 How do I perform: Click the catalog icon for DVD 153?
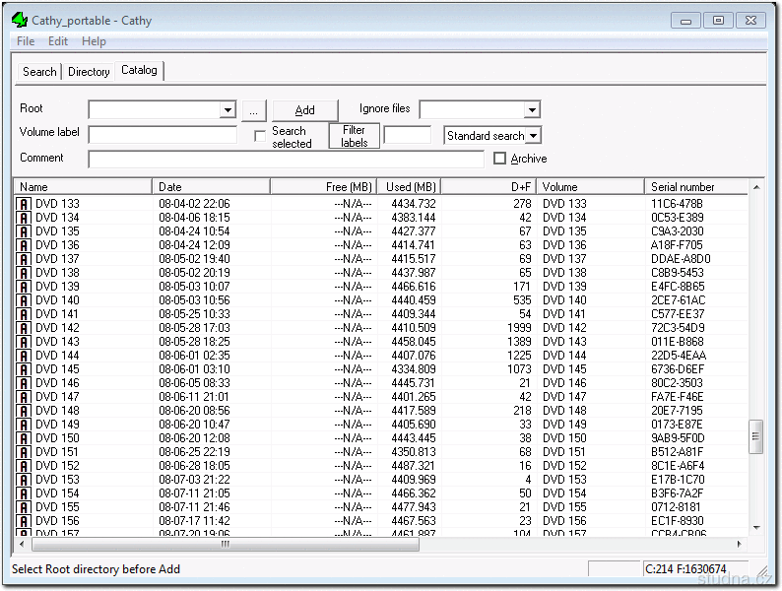tap(25, 480)
